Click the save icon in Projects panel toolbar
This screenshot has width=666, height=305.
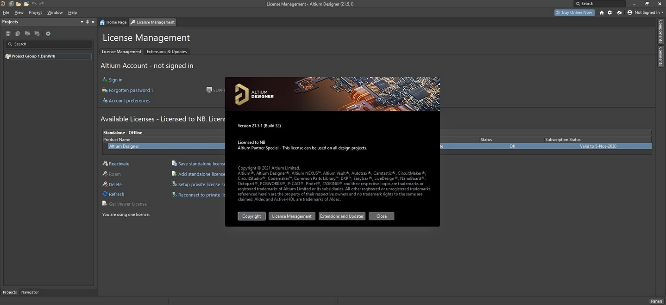point(8,33)
